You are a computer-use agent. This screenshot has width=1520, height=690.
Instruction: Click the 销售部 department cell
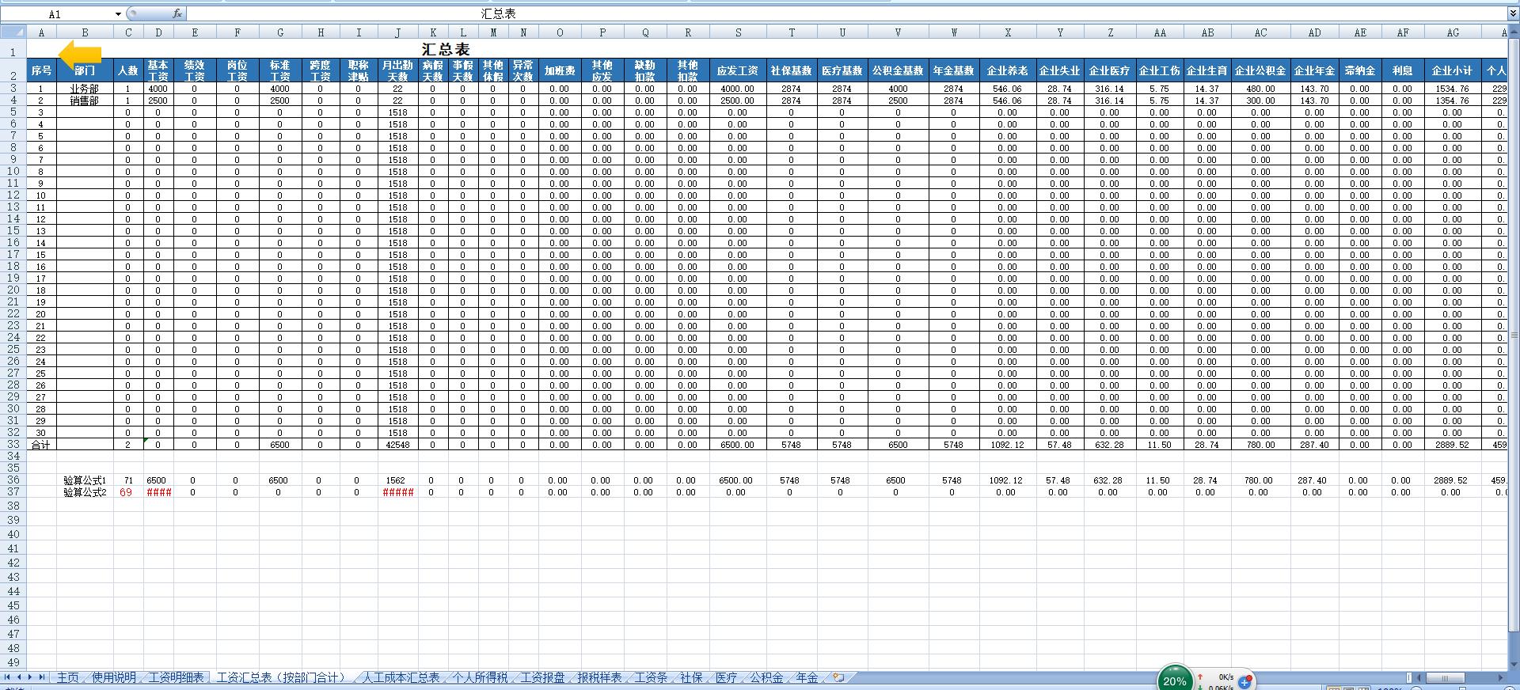coord(85,100)
